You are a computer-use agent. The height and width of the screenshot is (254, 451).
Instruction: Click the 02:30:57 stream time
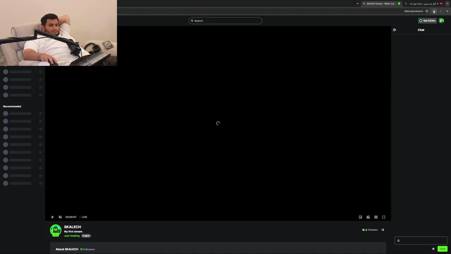pyautogui.click(x=71, y=217)
